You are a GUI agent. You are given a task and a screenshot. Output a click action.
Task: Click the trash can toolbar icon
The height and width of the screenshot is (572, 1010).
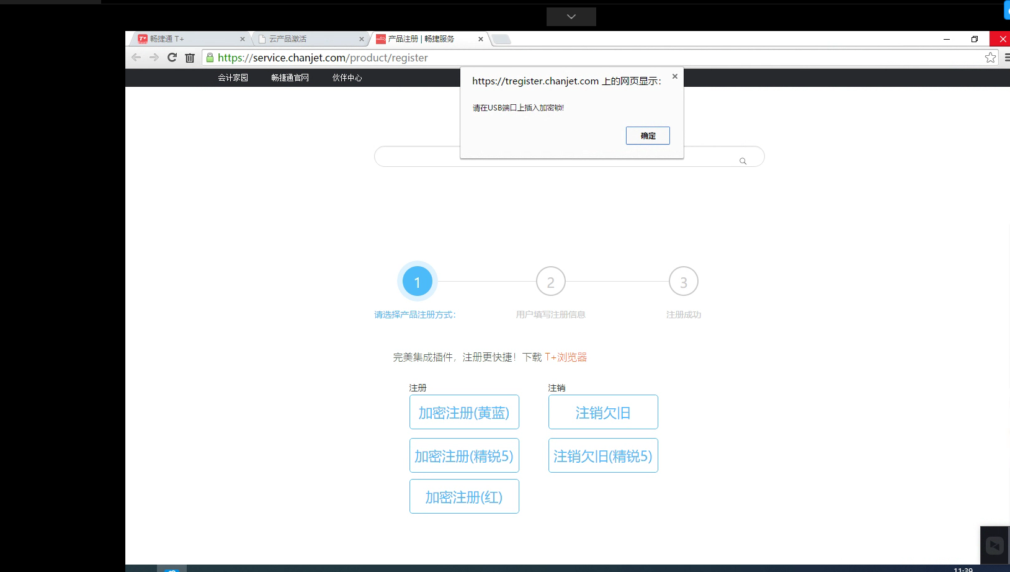(190, 58)
